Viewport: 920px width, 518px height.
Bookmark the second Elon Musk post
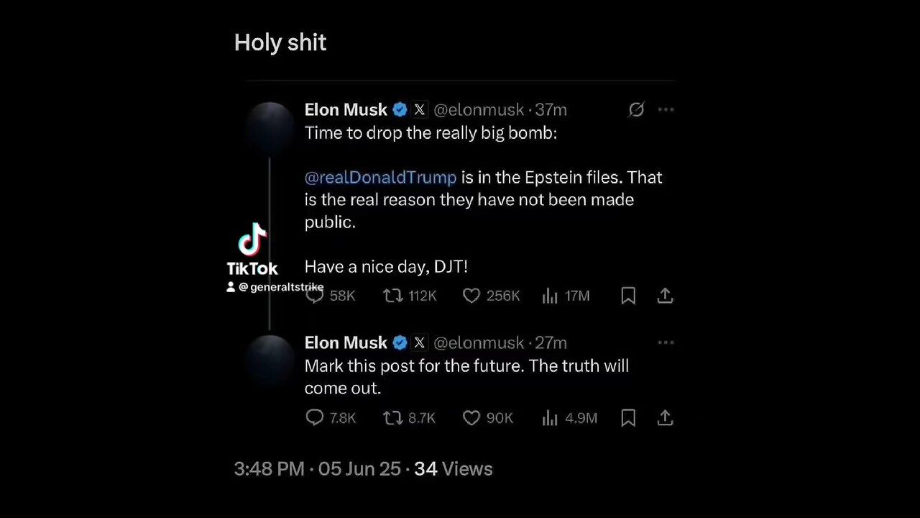(628, 417)
